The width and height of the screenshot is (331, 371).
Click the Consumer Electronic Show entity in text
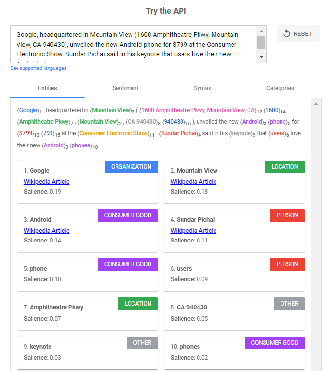(113, 133)
